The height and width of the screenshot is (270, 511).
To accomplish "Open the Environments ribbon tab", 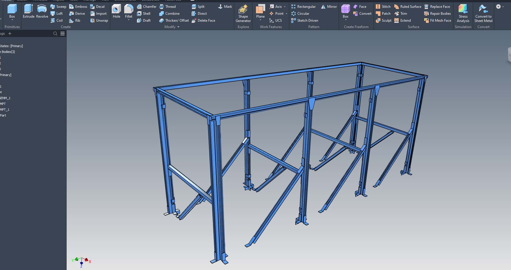I will tap(125, 1).
